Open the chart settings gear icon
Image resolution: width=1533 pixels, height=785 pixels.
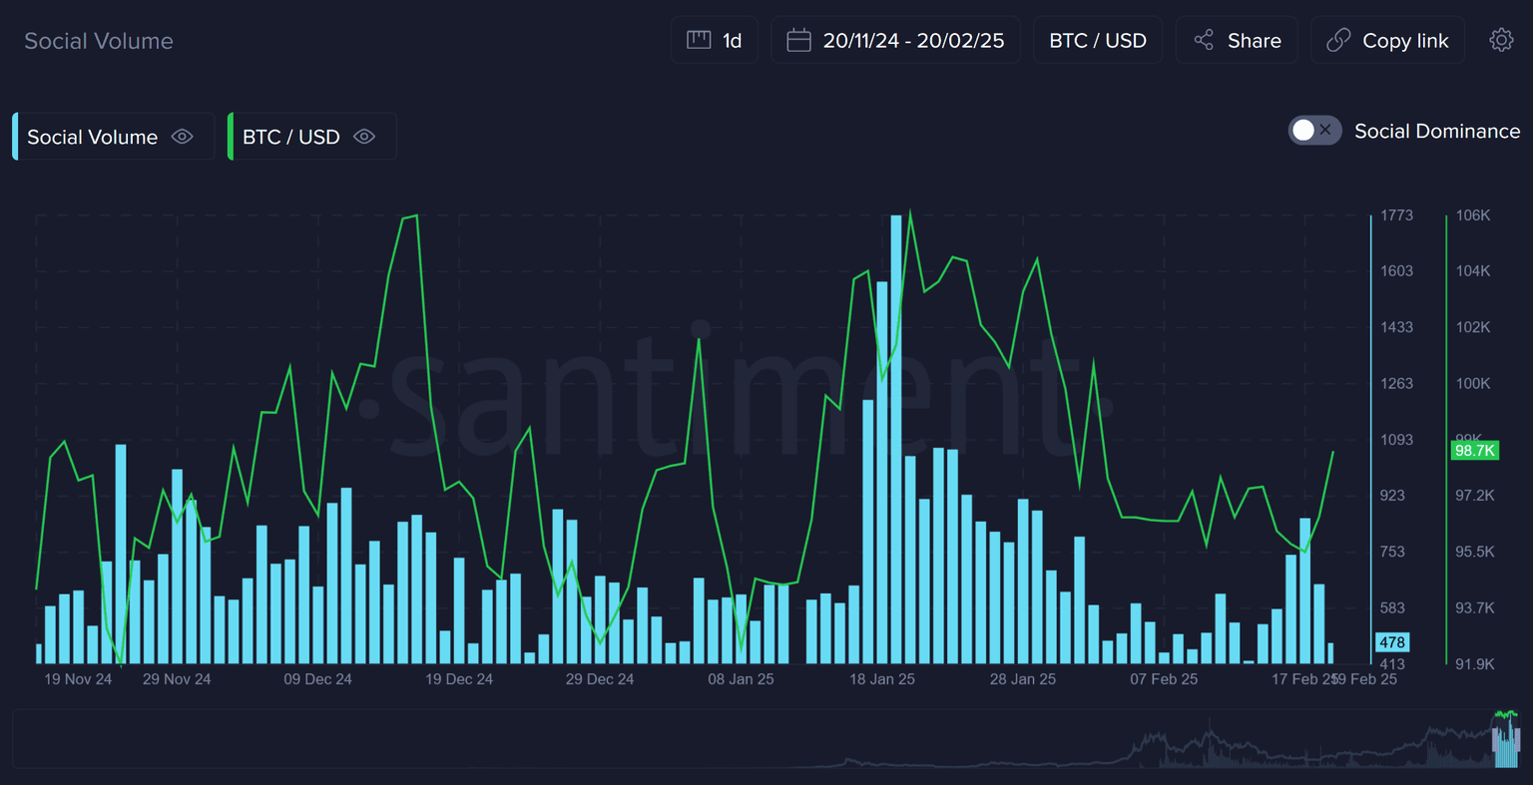click(x=1501, y=40)
